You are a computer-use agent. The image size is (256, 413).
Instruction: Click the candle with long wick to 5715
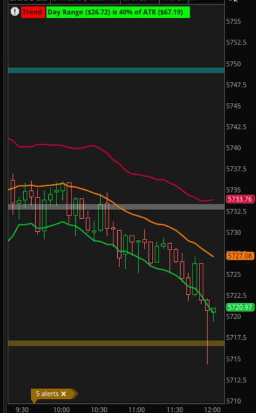pyautogui.click(x=207, y=332)
